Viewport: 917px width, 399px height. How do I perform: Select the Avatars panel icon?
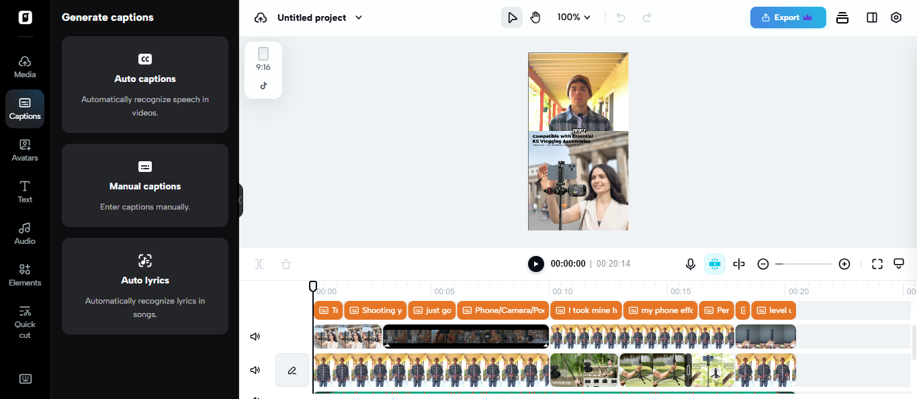[25, 149]
